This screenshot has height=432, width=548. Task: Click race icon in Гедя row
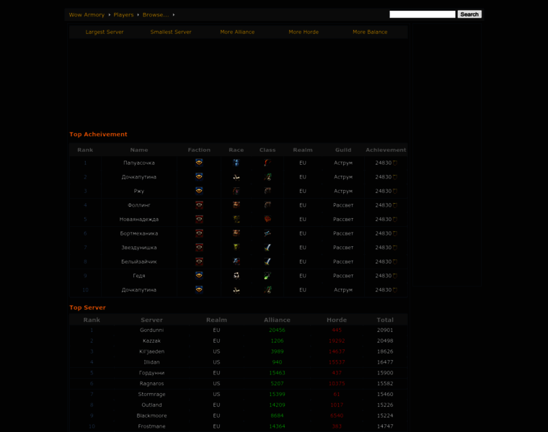pos(237,276)
